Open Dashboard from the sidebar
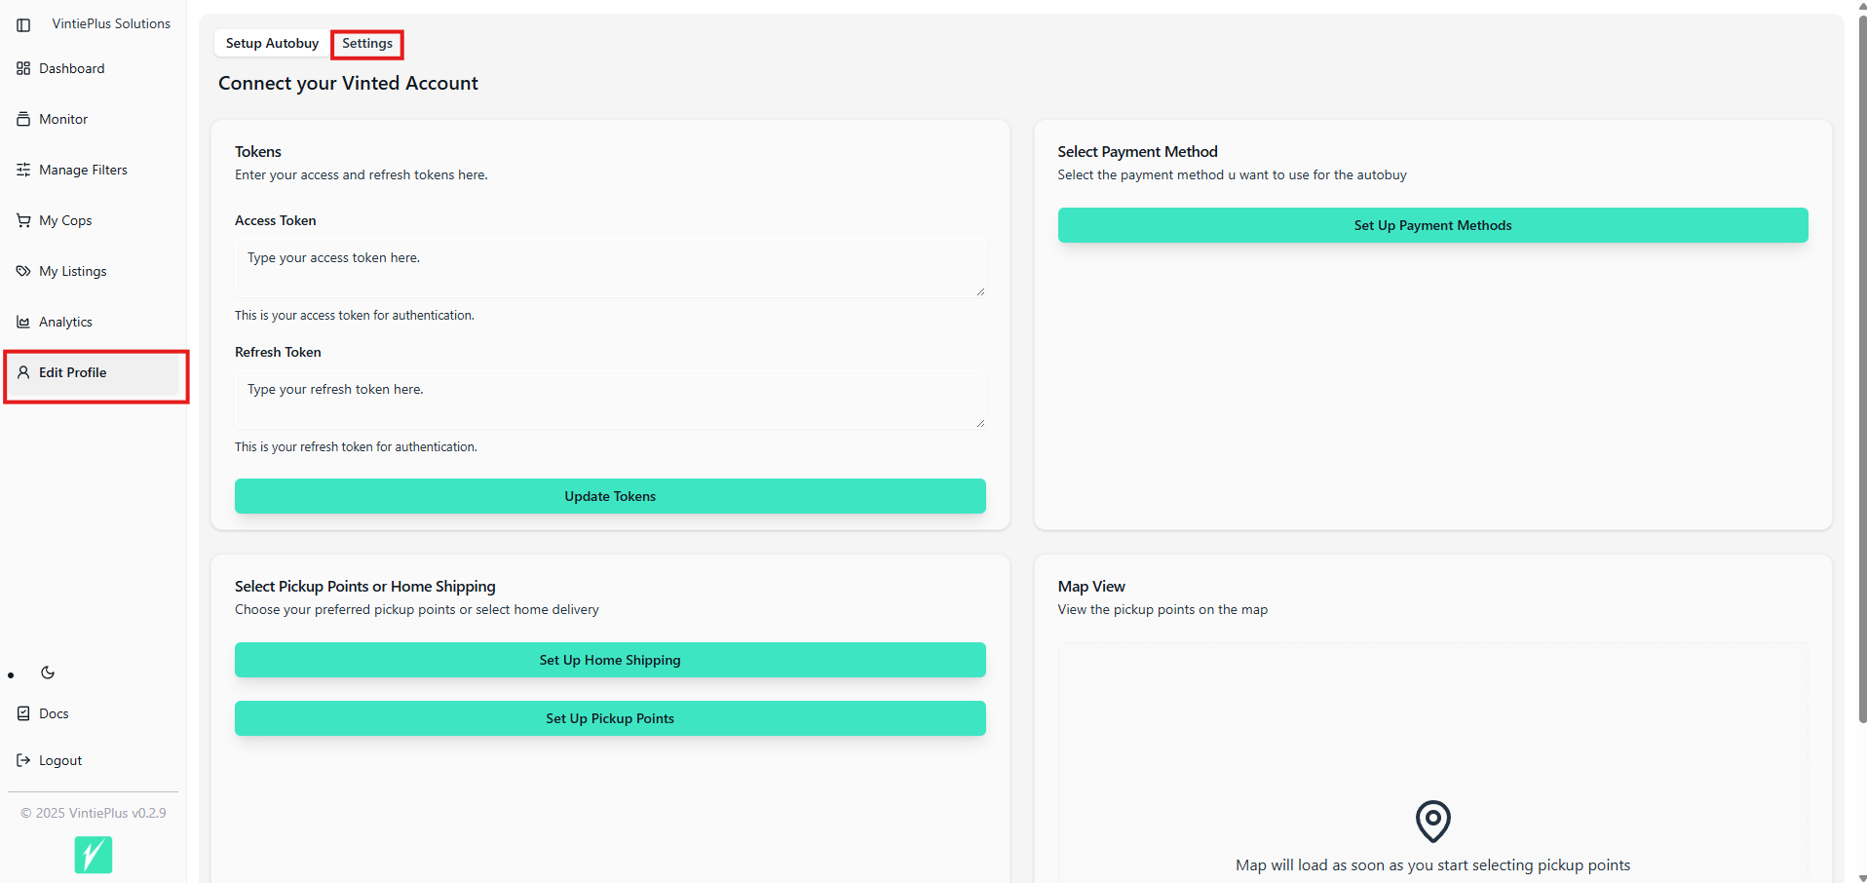 (x=72, y=68)
